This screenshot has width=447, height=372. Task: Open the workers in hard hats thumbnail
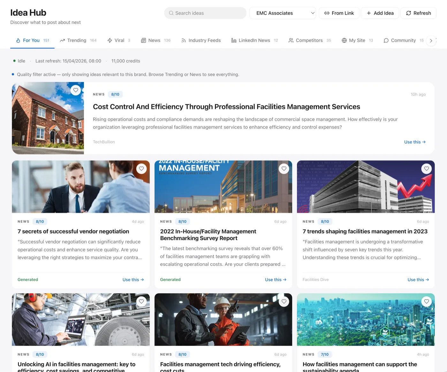[x=223, y=320]
